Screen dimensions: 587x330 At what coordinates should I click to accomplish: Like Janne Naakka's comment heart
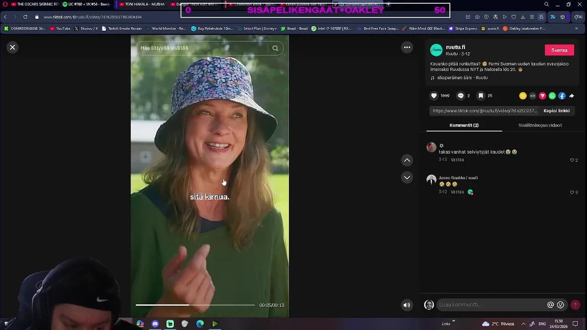pos(572,192)
